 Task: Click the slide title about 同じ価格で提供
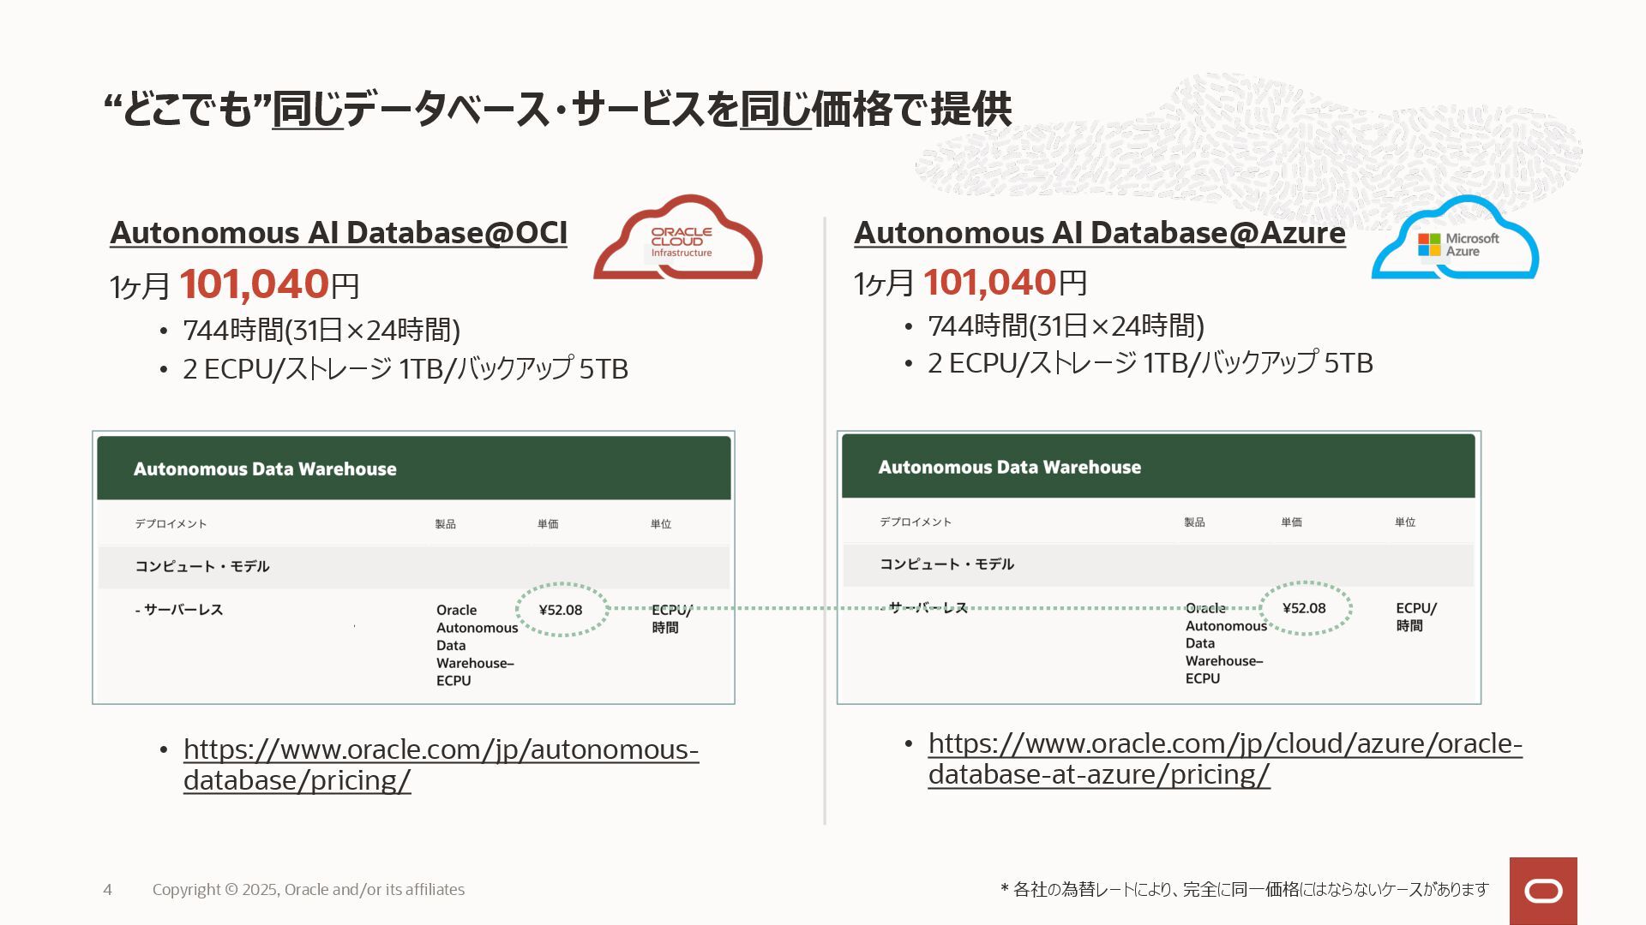coord(557,110)
